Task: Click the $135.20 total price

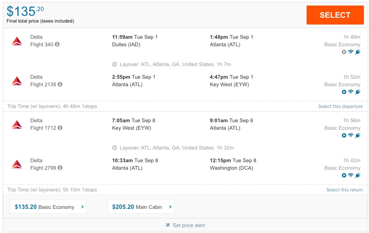Action: (25, 11)
